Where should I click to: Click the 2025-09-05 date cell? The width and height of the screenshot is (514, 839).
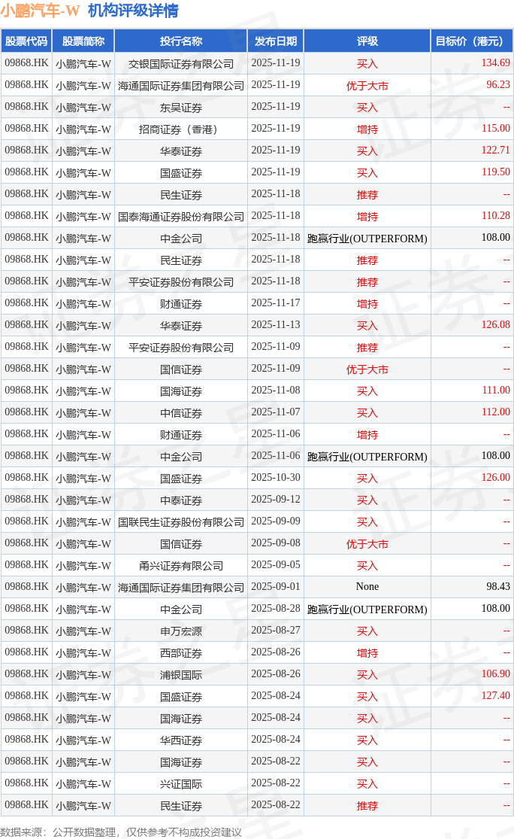[276, 566]
